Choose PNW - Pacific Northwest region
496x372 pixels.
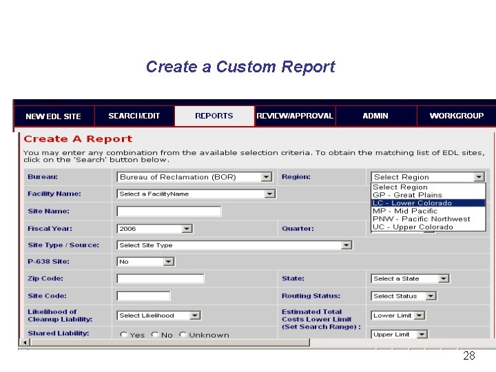coord(428,219)
